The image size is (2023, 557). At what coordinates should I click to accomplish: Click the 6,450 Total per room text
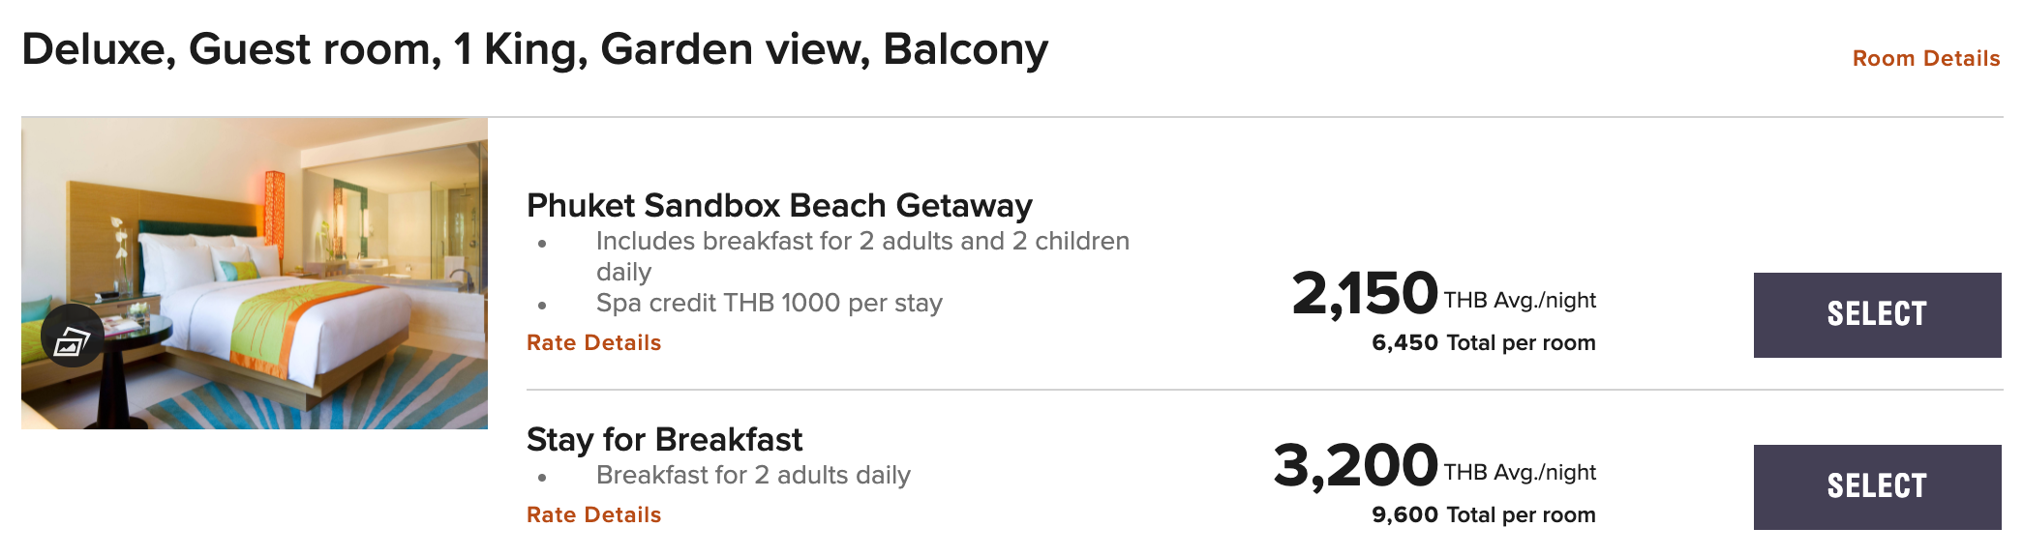pyautogui.click(x=1483, y=342)
